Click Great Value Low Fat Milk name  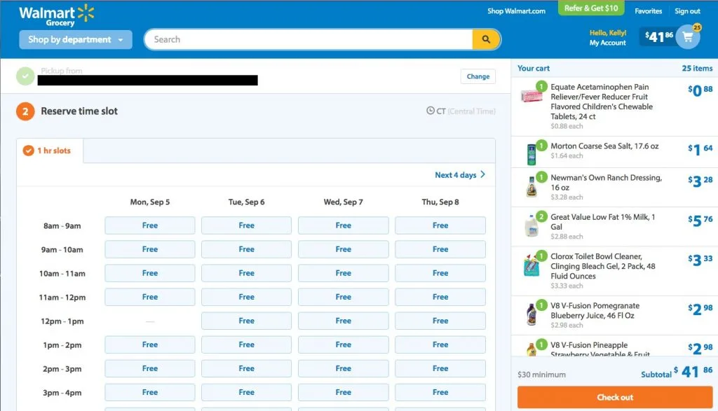pos(603,222)
